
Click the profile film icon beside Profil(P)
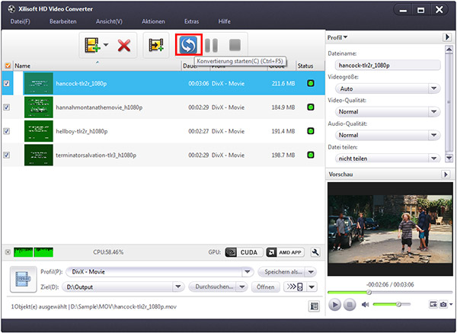tap(24, 280)
